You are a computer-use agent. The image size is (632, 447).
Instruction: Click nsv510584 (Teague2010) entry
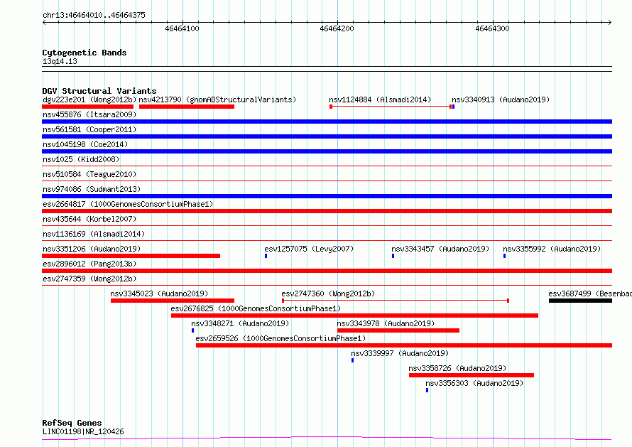pyautogui.click(x=89, y=174)
